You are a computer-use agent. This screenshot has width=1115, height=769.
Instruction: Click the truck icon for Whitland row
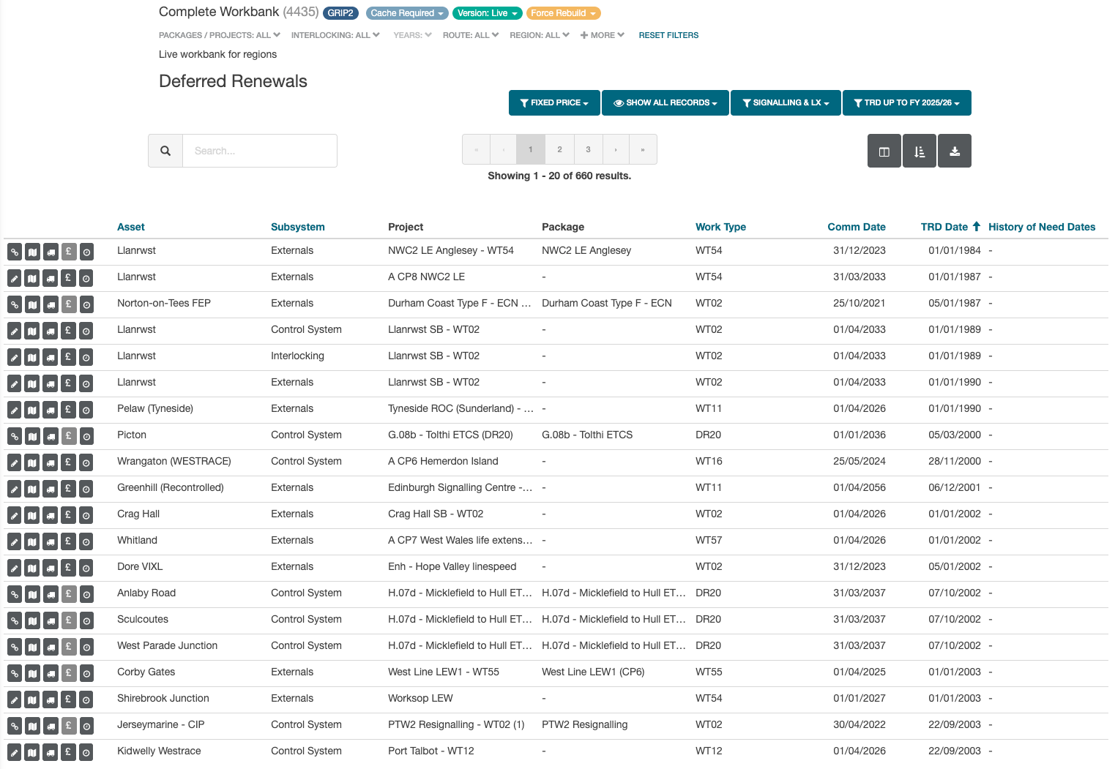pos(51,541)
